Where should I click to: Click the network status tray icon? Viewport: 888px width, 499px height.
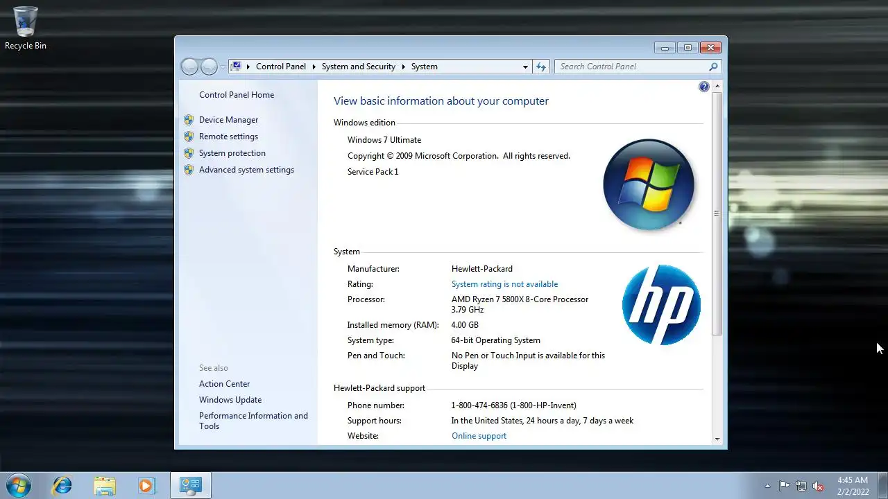[801, 486]
